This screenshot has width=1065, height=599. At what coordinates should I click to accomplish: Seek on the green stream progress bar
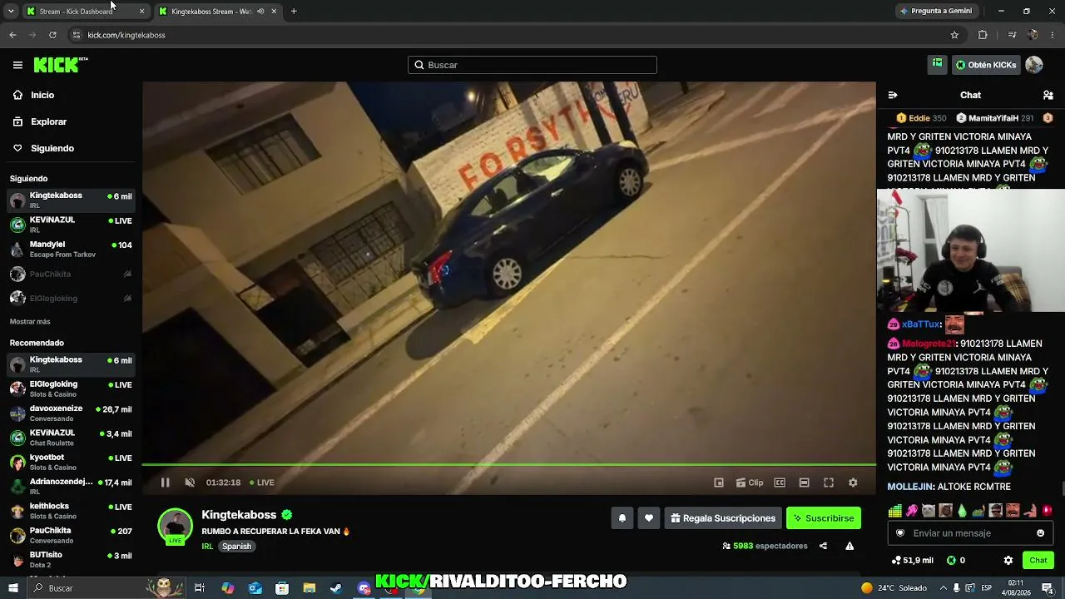(x=509, y=464)
